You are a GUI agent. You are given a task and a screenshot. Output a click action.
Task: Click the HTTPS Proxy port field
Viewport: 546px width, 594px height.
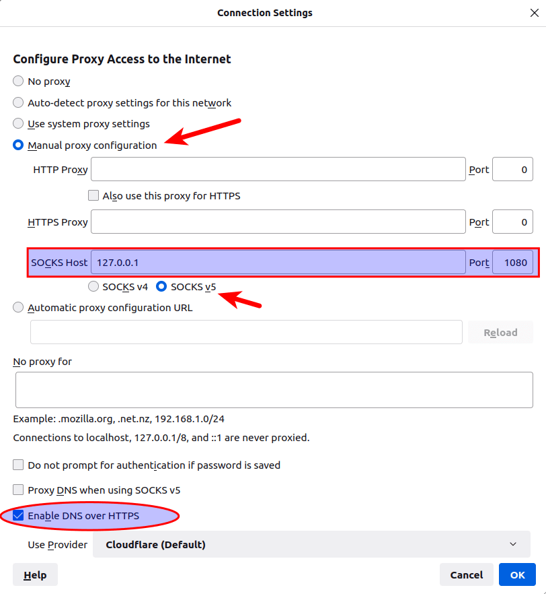512,222
